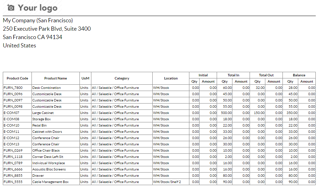Click Total In quantity '10.00' for Office Chair Black
Viewport: 321px width, 190px height.
pos(228,151)
